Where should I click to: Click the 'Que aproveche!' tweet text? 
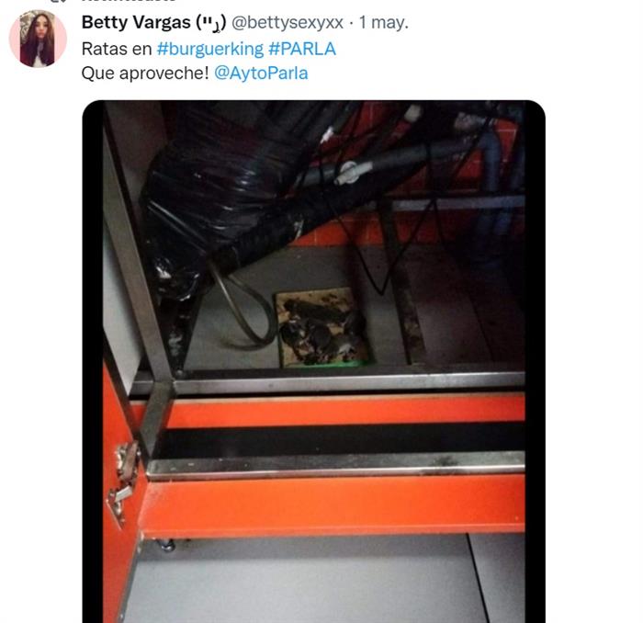[x=145, y=74]
